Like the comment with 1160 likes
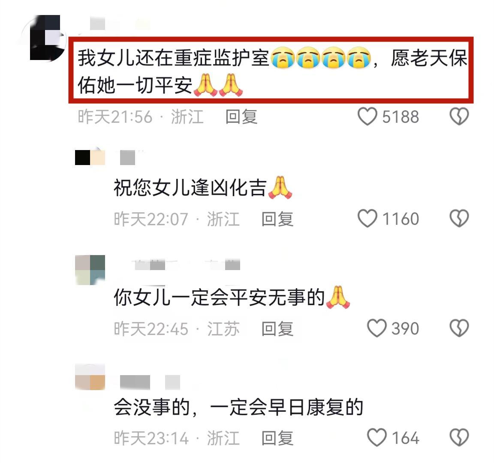494x463 pixels. tap(367, 218)
